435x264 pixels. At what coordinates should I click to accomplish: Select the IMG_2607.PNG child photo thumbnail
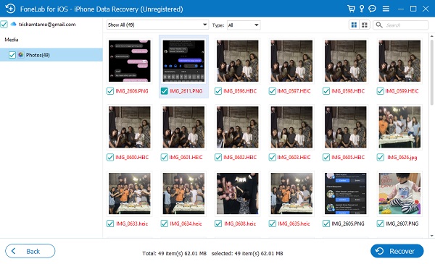click(399, 193)
